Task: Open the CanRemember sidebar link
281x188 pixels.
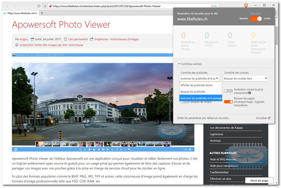Action: pos(219,172)
